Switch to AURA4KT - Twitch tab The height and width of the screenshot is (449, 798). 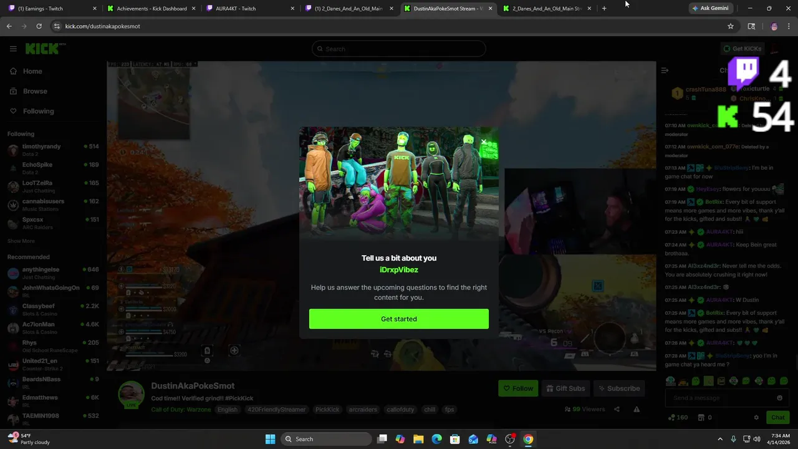click(251, 9)
